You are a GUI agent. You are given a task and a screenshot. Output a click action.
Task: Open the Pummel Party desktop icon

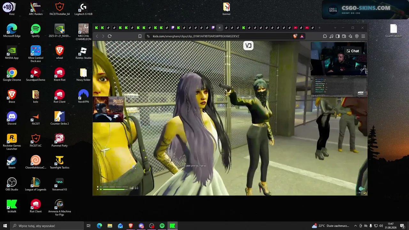pos(59,140)
